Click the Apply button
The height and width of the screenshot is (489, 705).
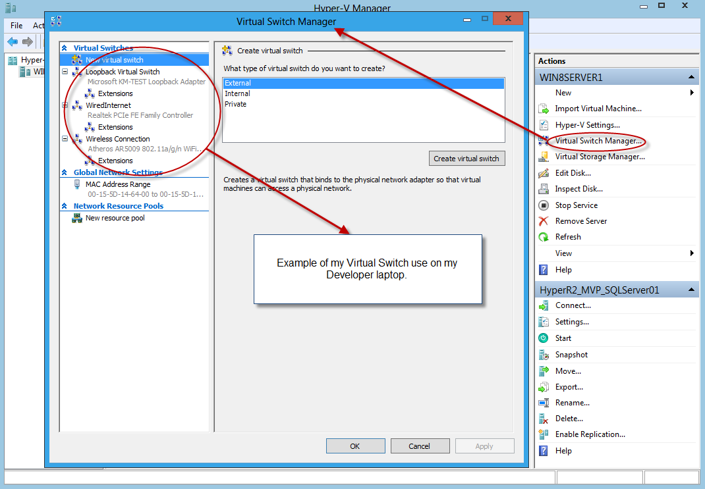point(484,446)
